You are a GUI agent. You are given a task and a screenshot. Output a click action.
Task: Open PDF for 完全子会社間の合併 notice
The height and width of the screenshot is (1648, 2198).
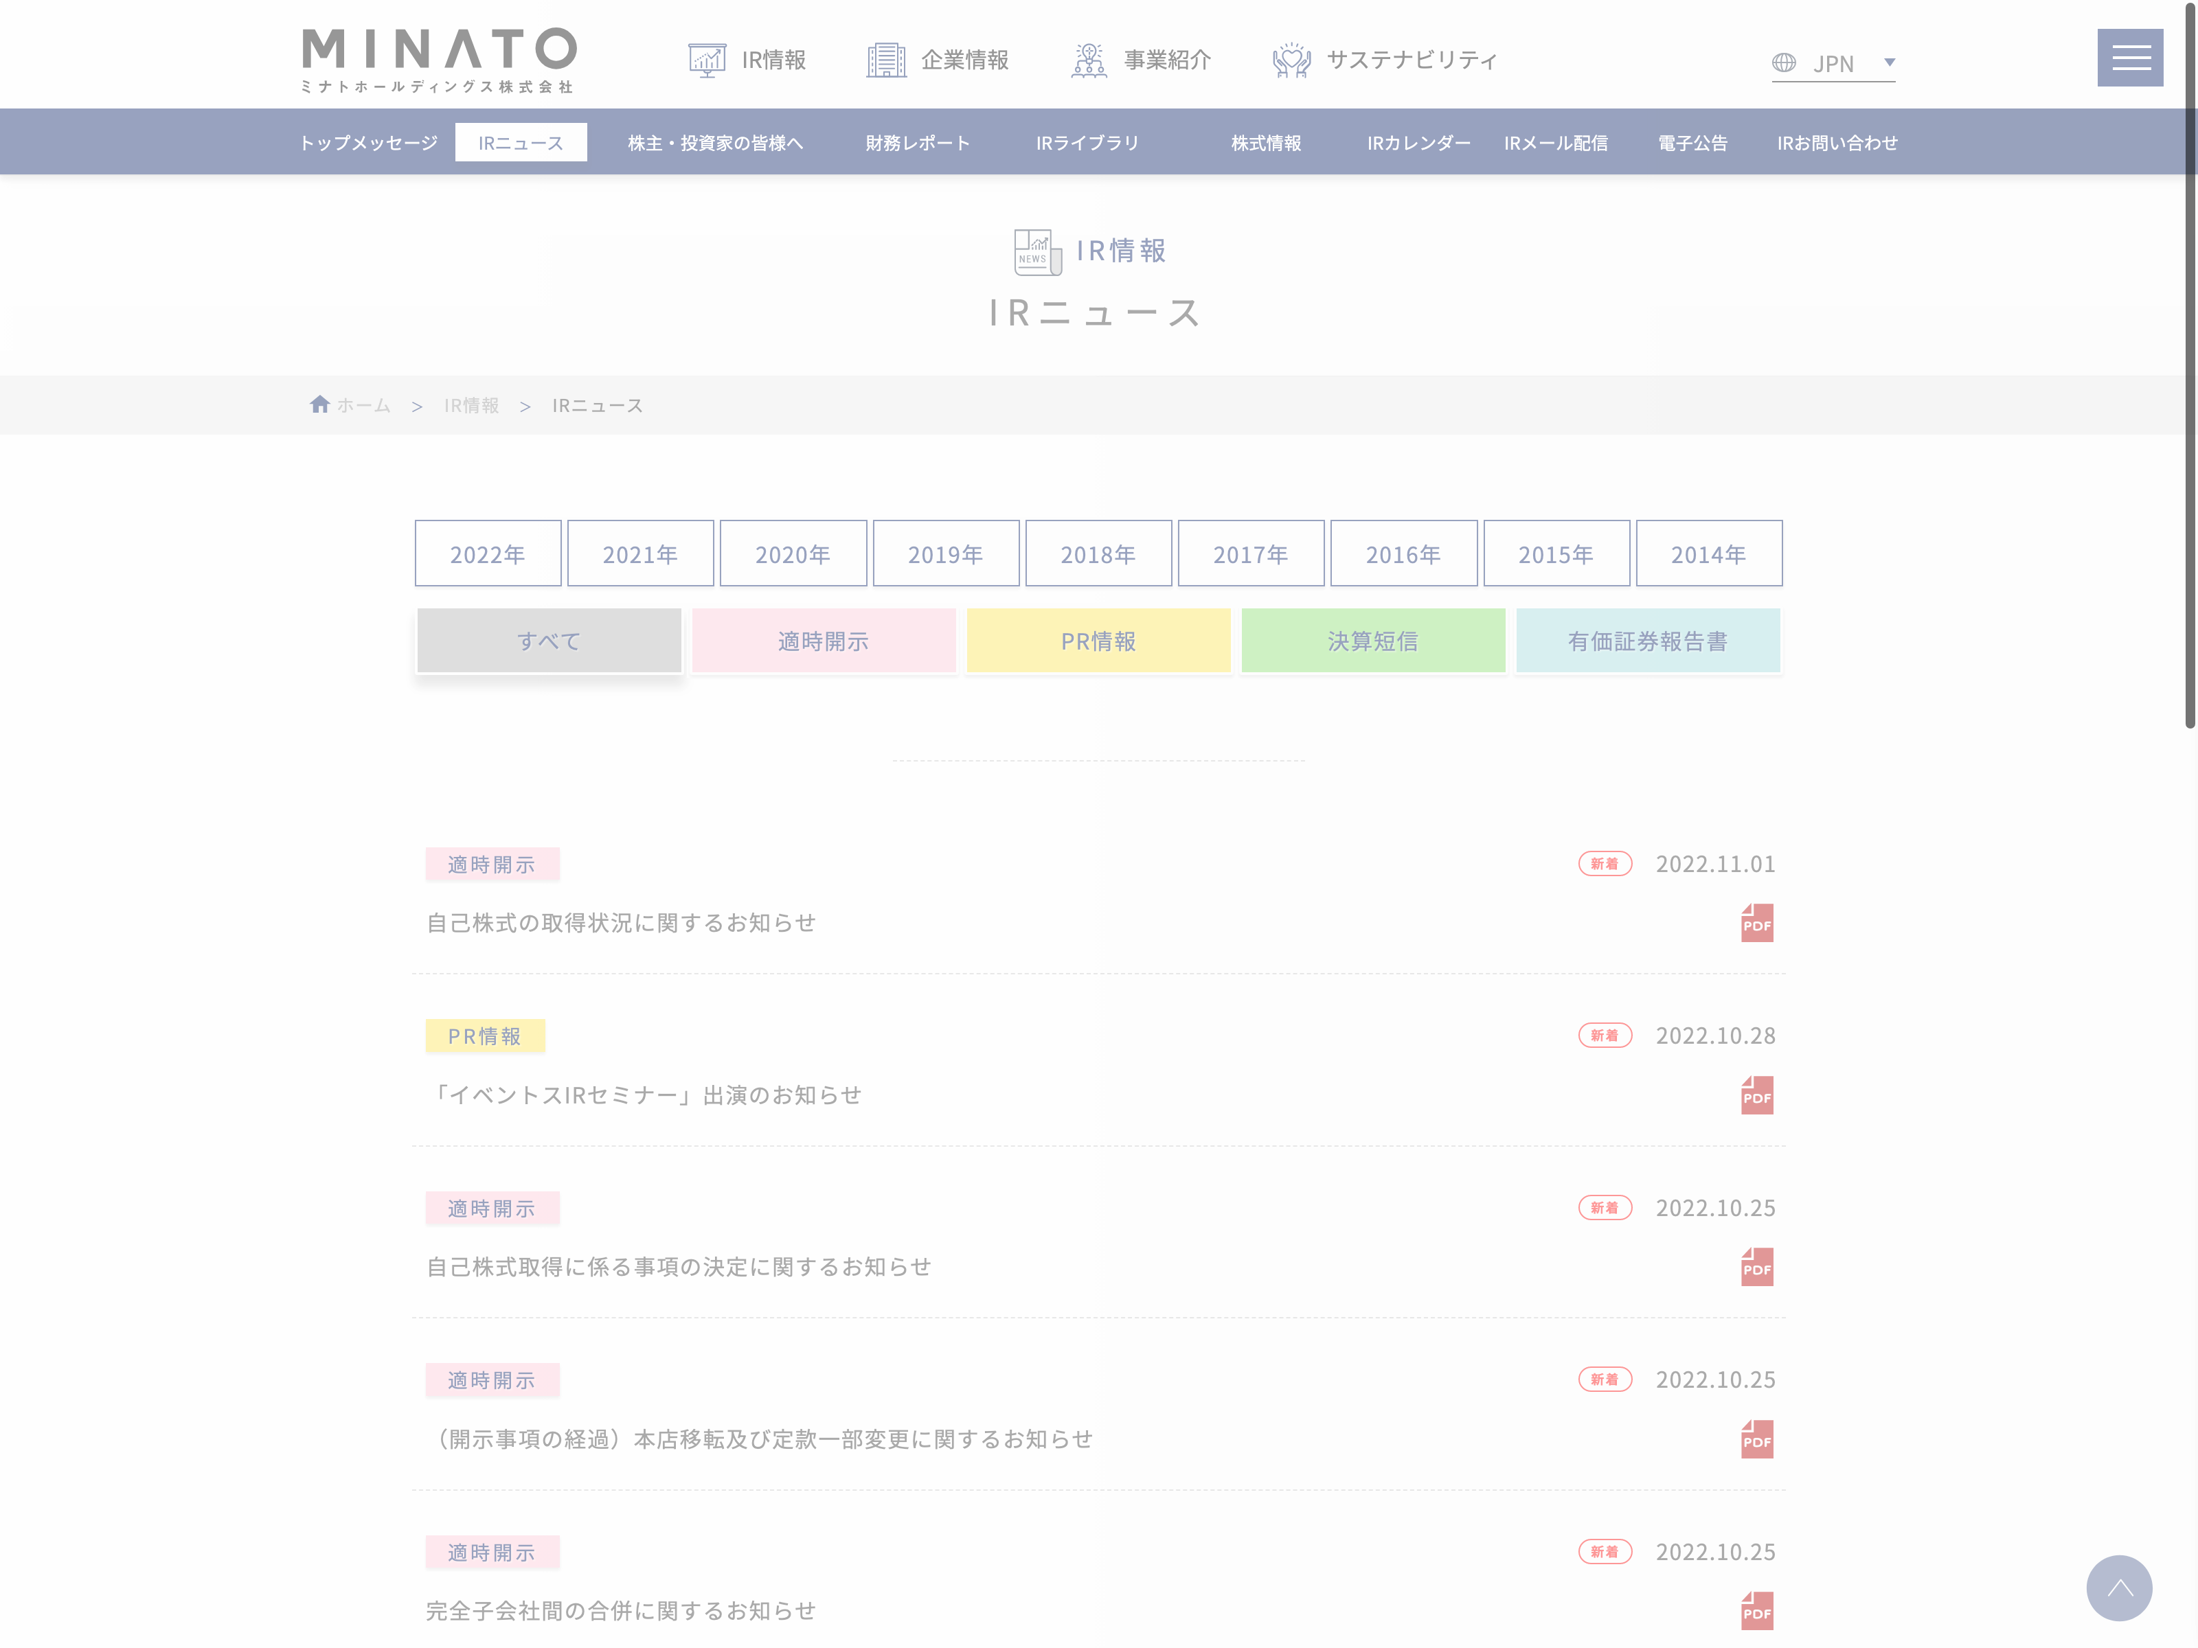[x=1757, y=1610]
